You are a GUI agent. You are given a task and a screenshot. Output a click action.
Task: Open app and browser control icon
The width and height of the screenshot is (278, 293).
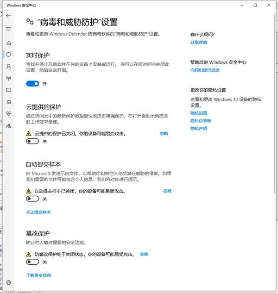tap(9, 90)
